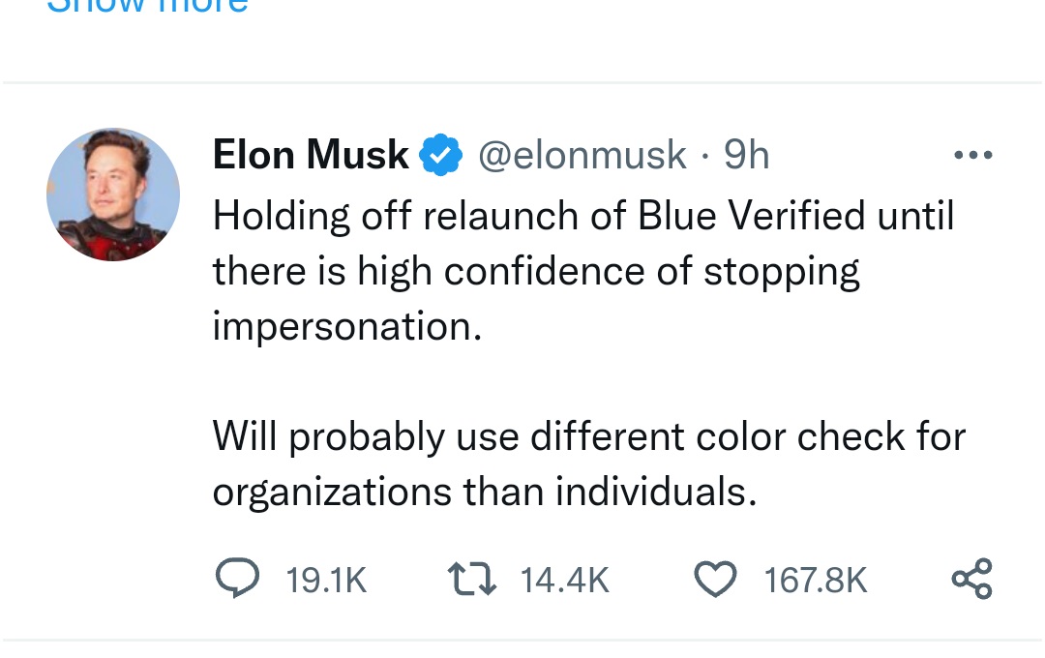Viewport: 1045px width, 658px height.
Task: Click the 9h timestamp
Action: click(747, 155)
